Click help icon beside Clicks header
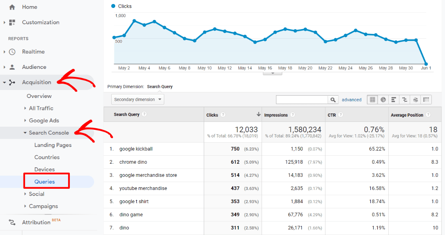 [223, 115]
